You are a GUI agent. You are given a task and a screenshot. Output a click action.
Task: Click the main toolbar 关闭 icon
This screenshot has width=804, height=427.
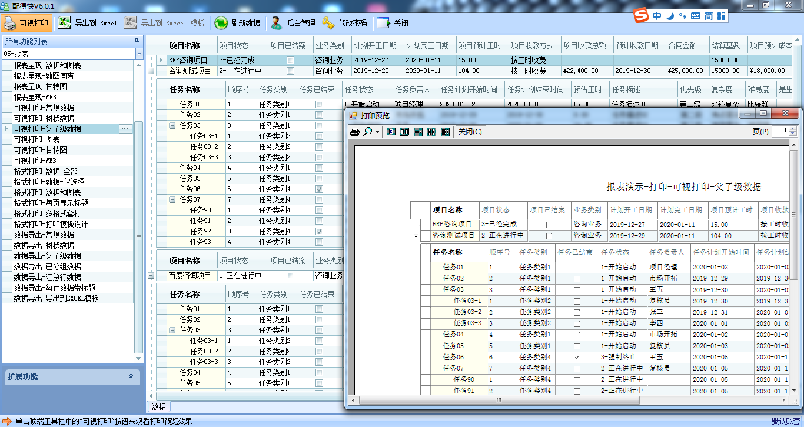tap(383, 23)
